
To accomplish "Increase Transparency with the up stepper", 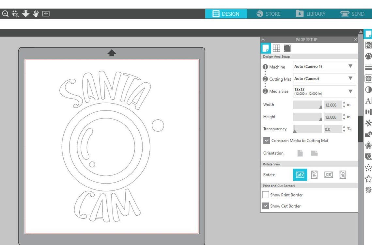I will click(344, 127).
